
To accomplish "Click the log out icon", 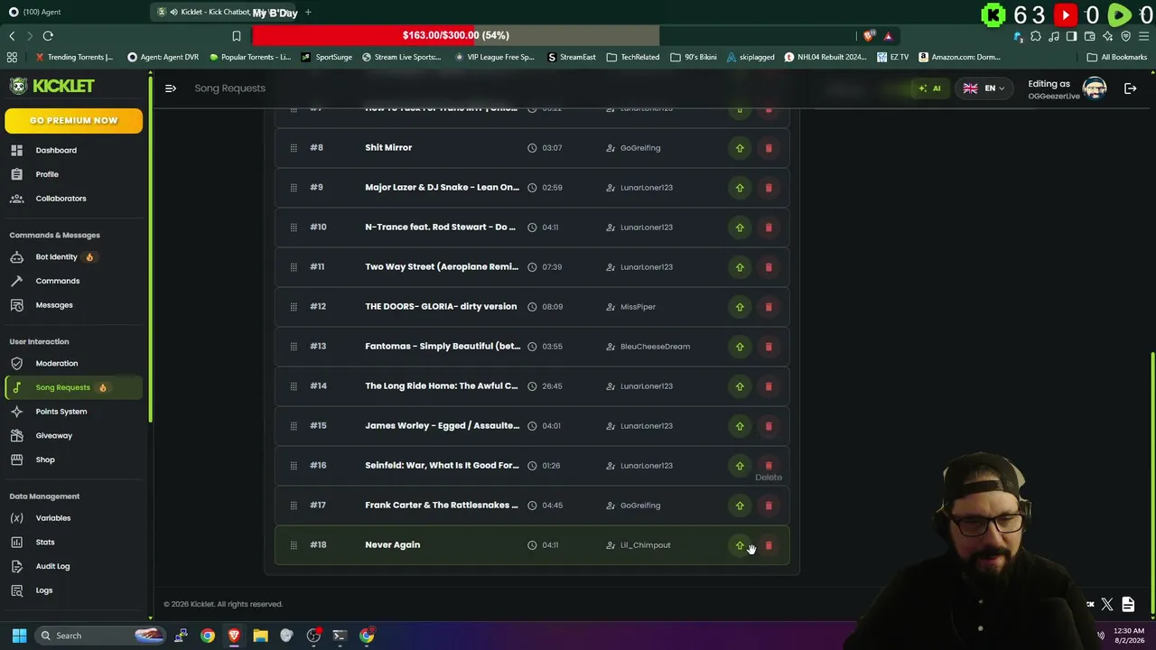I will [x=1130, y=88].
